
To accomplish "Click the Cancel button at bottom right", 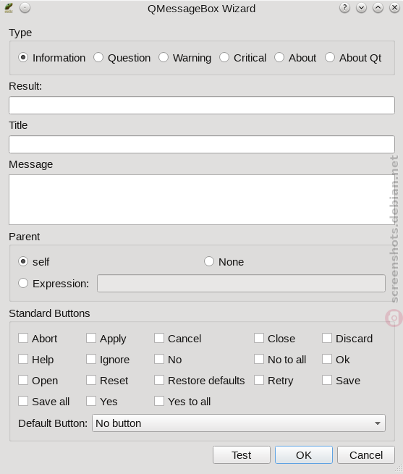I will 366,454.
